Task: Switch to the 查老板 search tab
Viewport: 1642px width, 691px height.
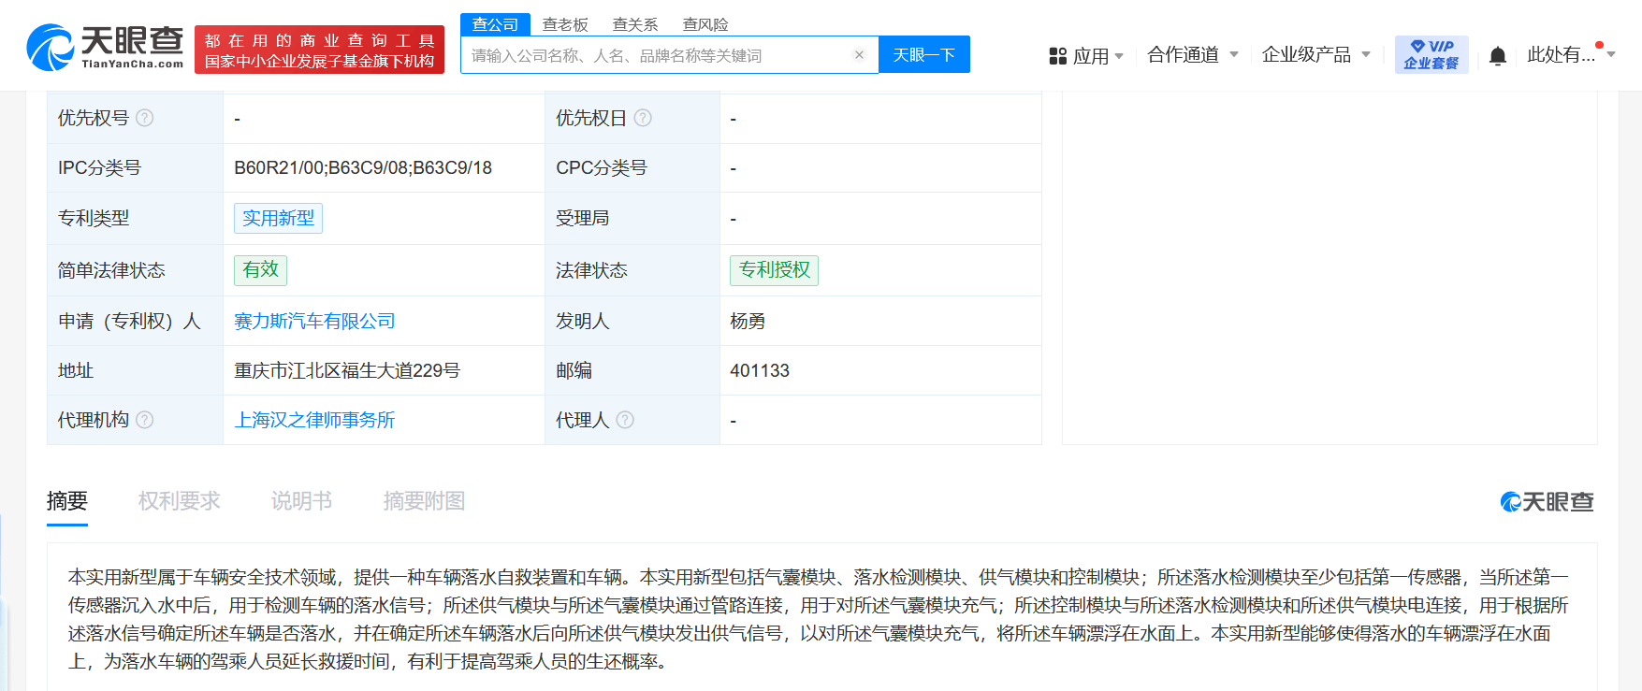Action: (x=565, y=24)
